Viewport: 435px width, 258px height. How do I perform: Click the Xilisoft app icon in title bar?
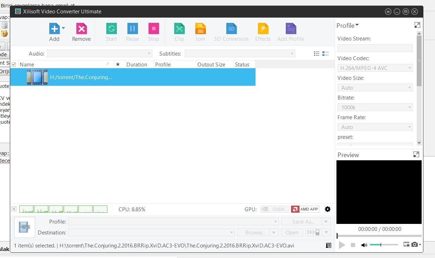click(x=18, y=11)
